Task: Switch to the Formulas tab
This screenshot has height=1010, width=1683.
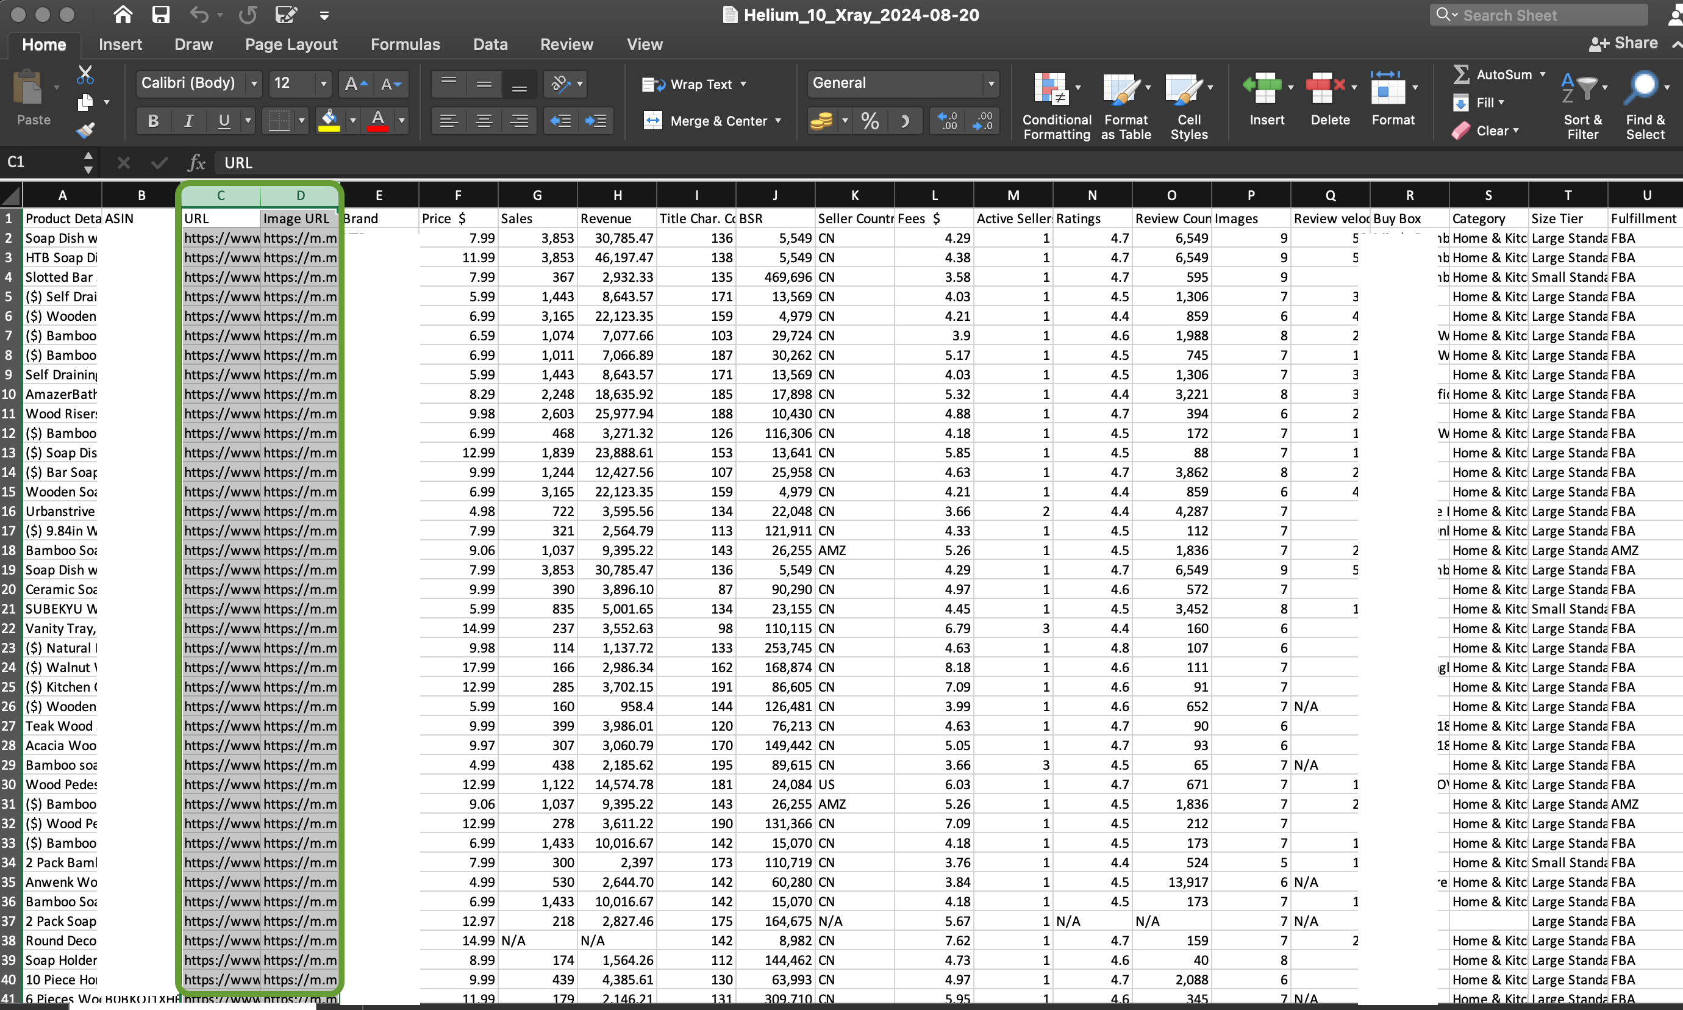Action: point(405,45)
